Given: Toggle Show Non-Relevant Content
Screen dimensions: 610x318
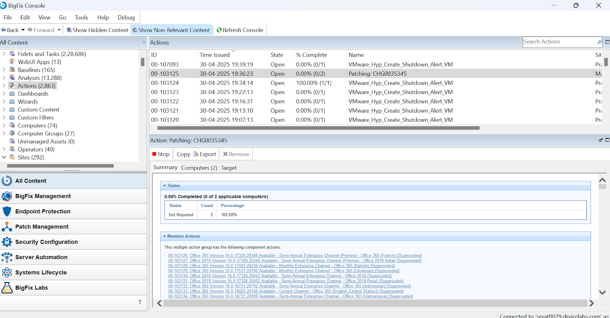Looking at the screenshot, I should [x=171, y=30].
